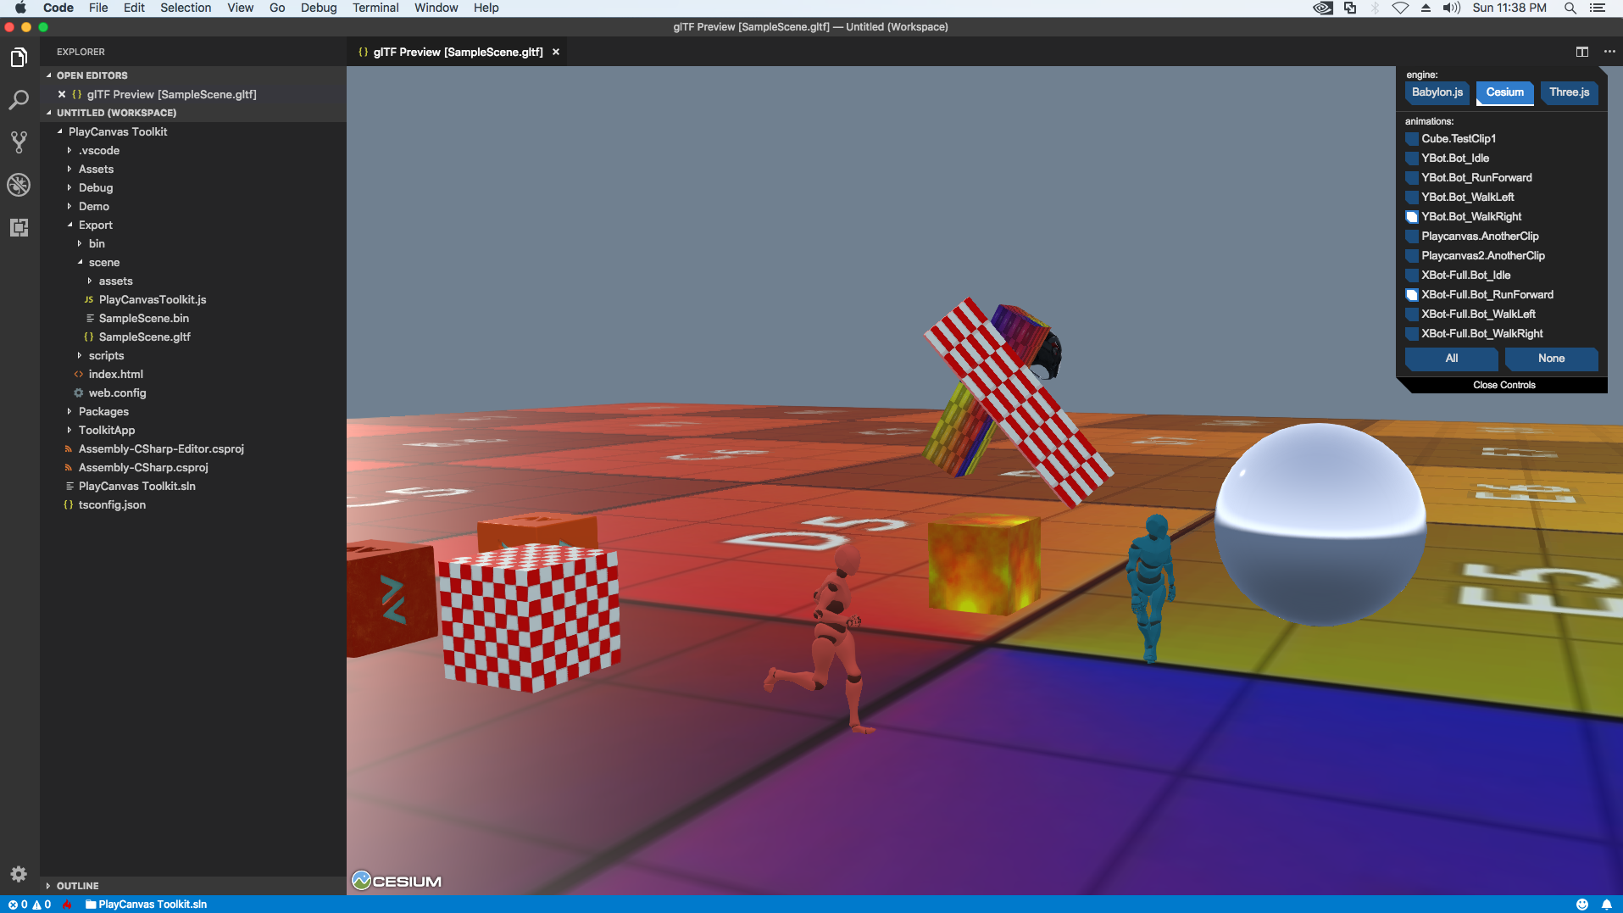
Task: Open the Apple menu
Action: pyautogui.click(x=20, y=8)
